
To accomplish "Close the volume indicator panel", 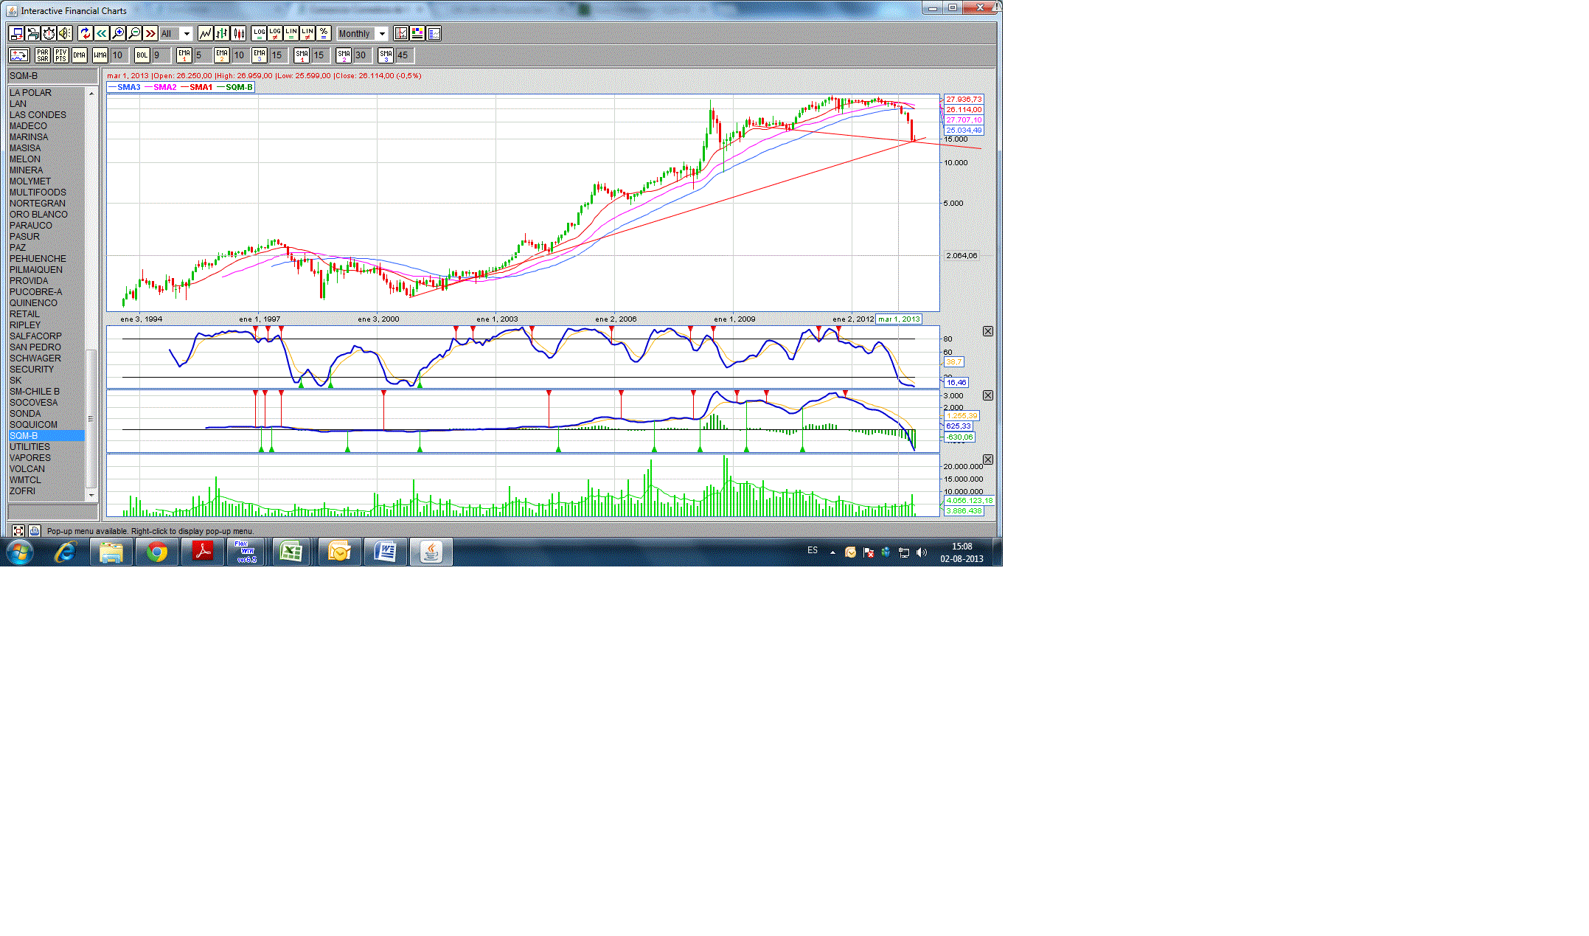I will pyautogui.click(x=988, y=460).
